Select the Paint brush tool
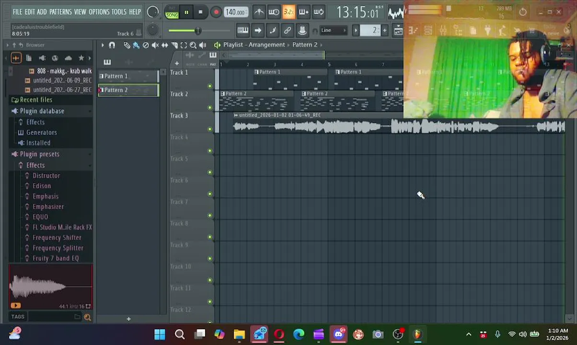Screen dimensions: 577x345 point(136,45)
